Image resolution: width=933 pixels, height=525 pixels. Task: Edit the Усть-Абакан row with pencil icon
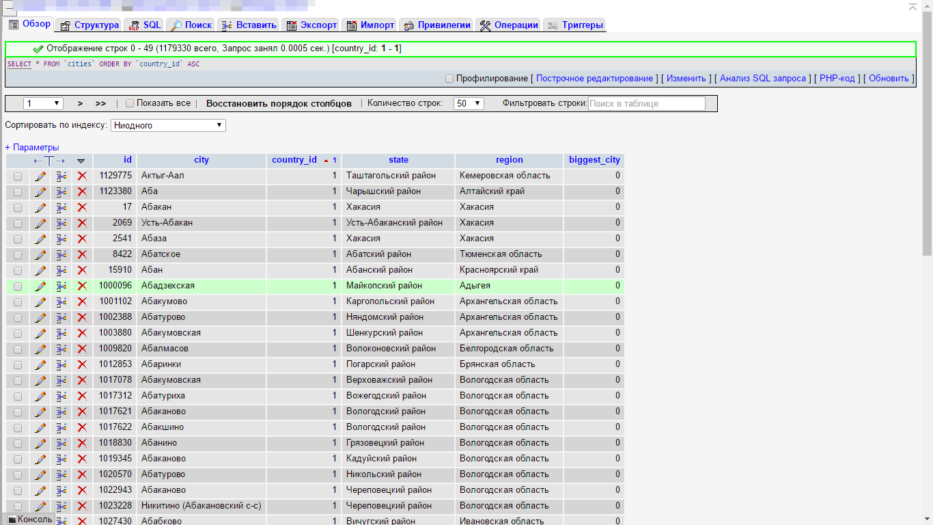[40, 223]
